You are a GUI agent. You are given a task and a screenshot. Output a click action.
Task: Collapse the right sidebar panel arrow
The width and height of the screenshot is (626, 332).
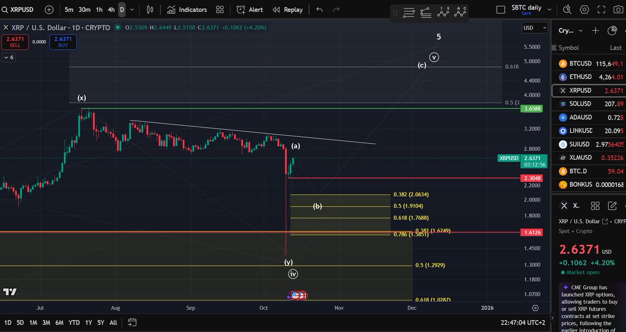(552, 318)
